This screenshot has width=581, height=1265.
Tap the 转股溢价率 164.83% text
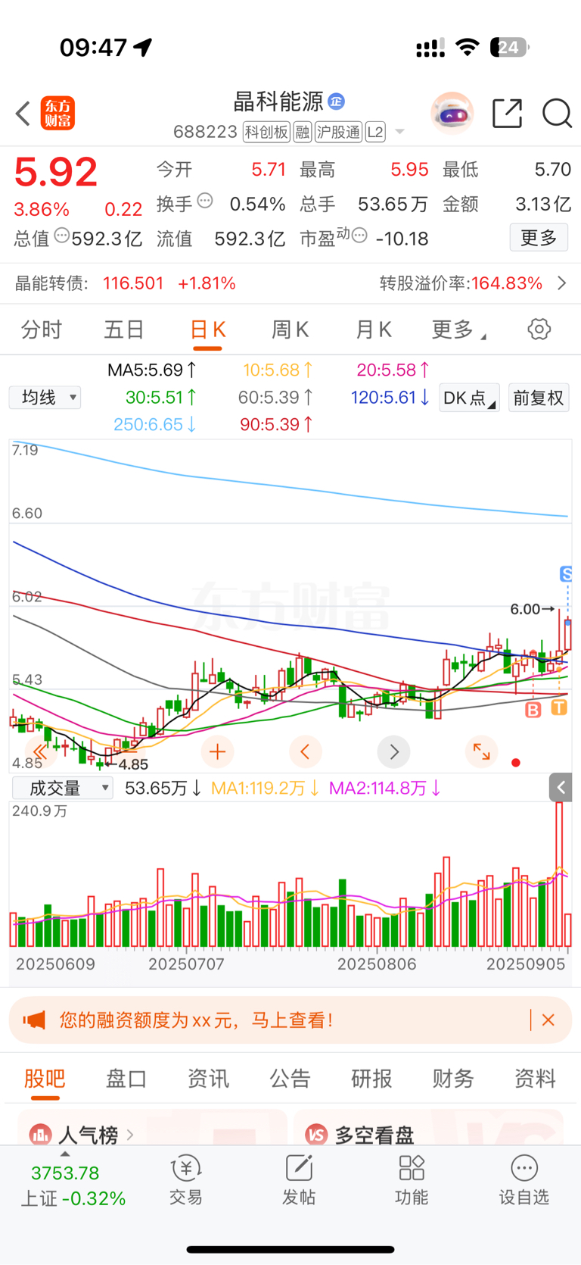click(461, 283)
